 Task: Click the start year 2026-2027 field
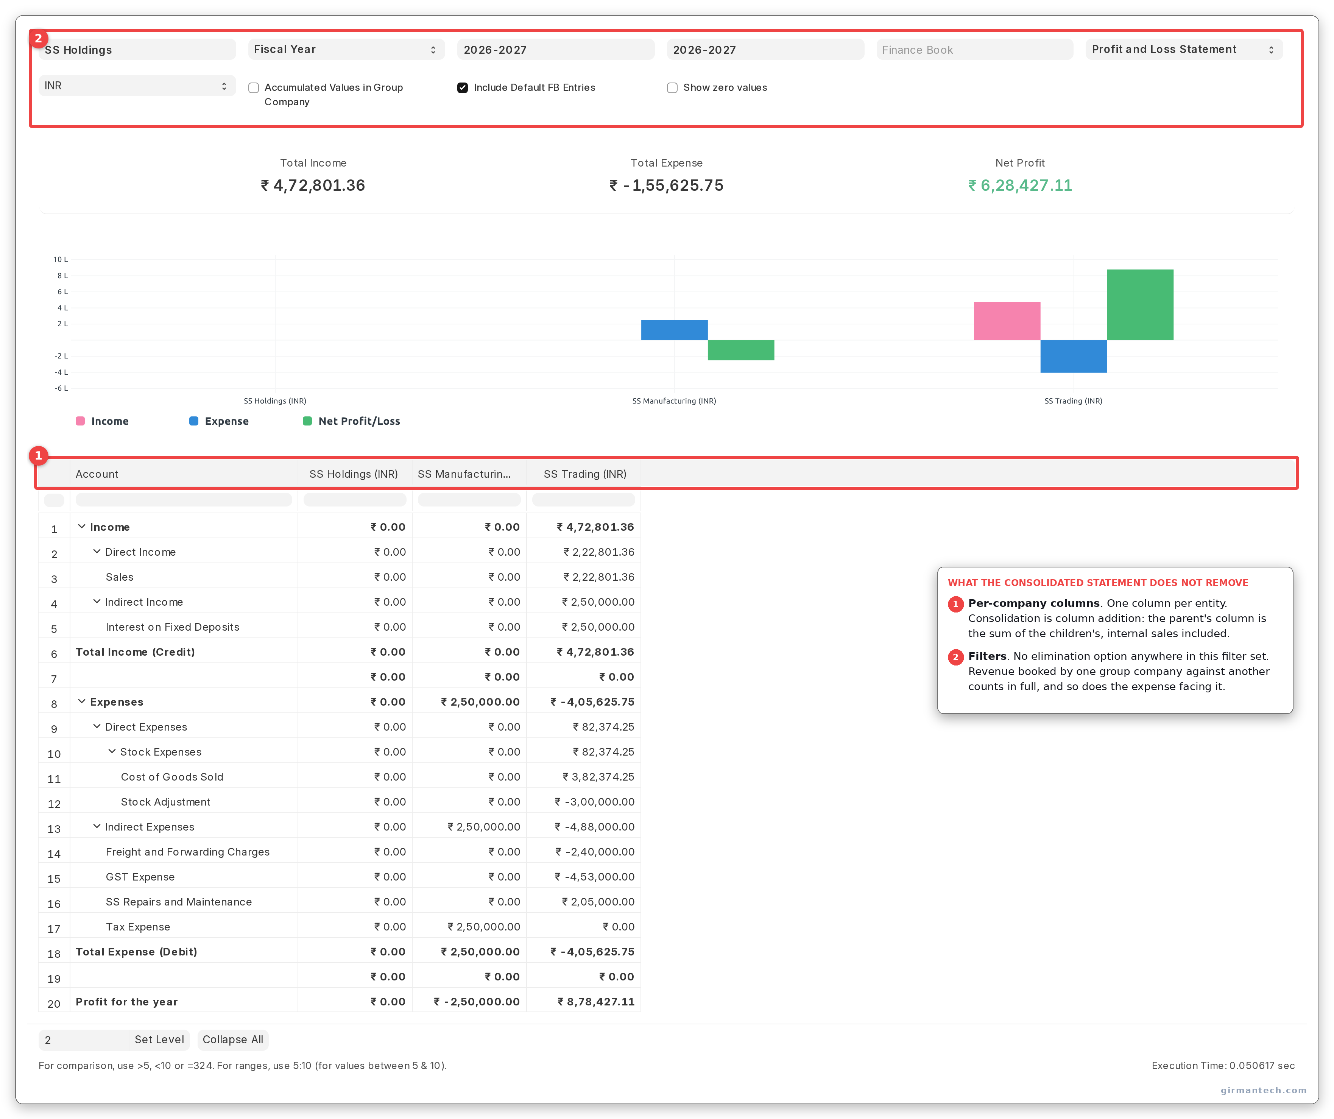tap(556, 50)
